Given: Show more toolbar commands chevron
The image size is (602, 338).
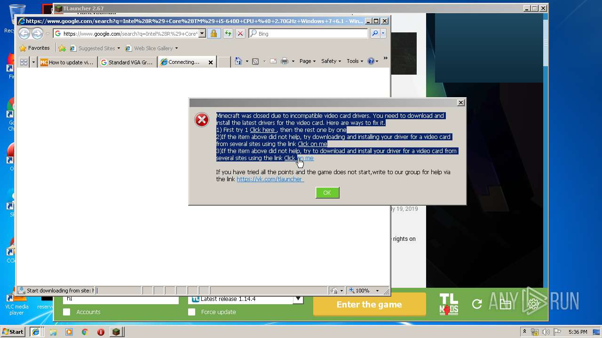Looking at the screenshot, I should 385,58.
